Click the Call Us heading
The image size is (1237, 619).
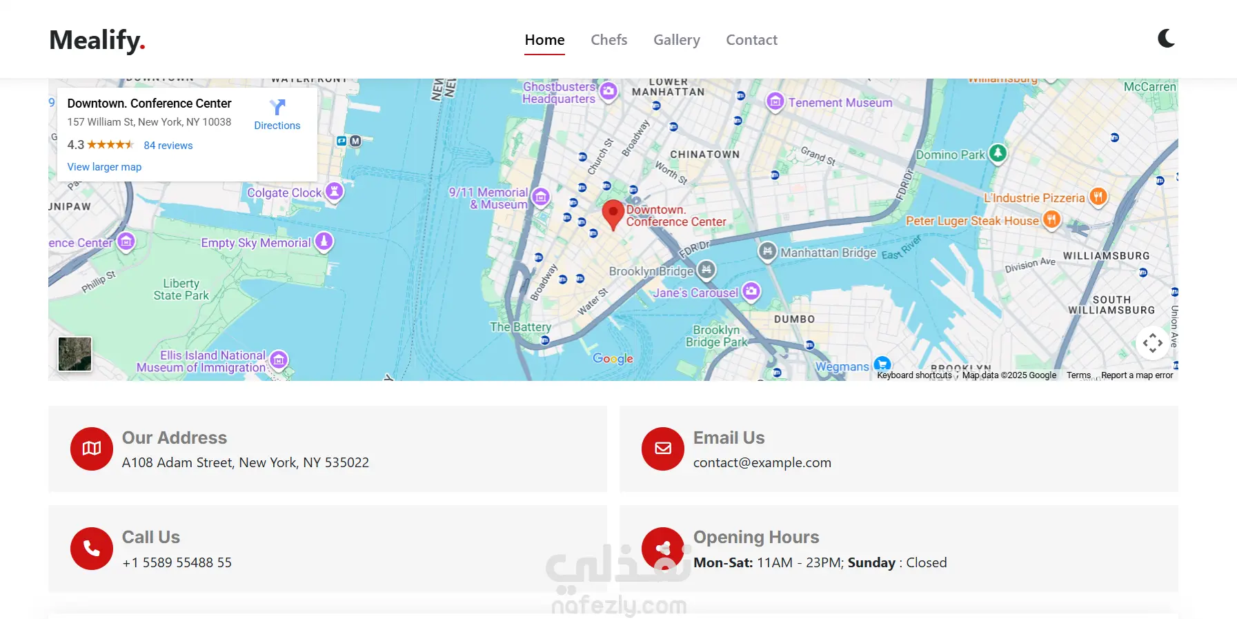click(x=151, y=538)
